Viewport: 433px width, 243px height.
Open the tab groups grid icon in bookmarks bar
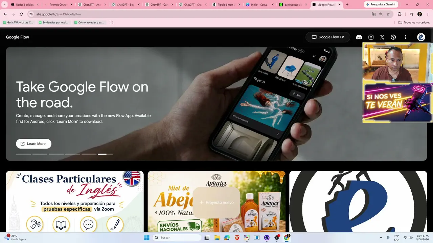coord(111,23)
